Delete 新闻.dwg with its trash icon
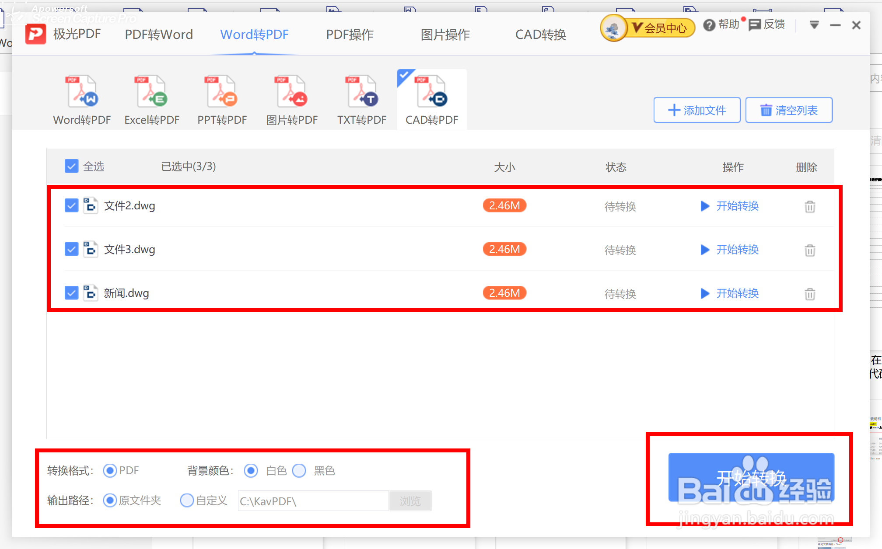 810,294
